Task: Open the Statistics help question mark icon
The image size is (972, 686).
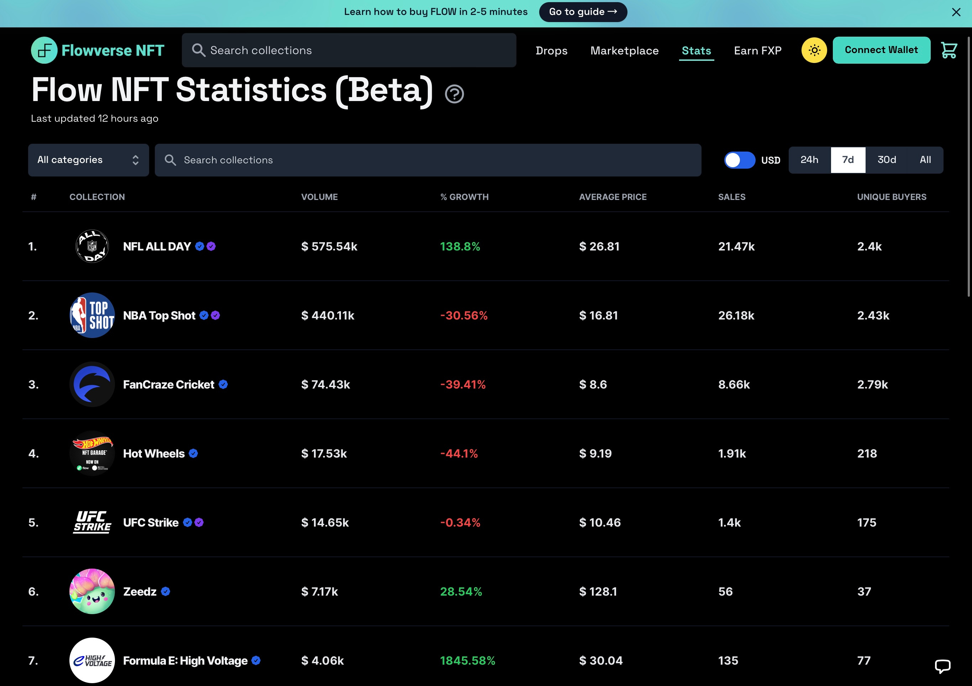Action: click(454, 94)
